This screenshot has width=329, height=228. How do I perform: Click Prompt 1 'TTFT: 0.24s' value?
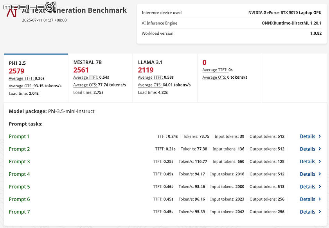coord(168,136)
